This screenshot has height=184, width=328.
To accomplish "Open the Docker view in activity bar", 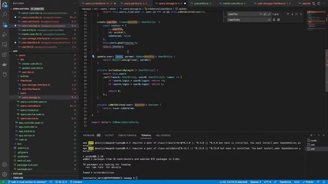I will tap(5, 64).
